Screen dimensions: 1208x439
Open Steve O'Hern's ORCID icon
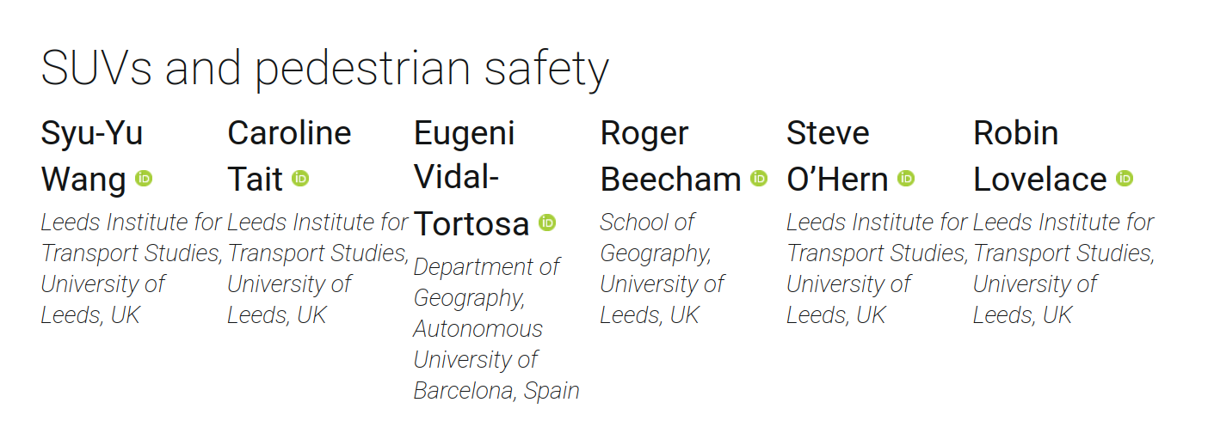point(906,179)
